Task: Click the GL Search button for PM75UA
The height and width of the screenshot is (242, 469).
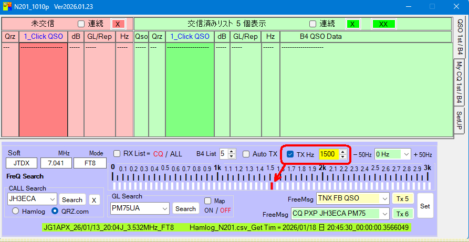Action: pos(185,208)
